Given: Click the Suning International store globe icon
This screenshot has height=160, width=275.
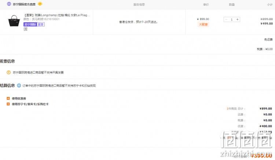Looking at the screenshot, I should tap(9, 4).
